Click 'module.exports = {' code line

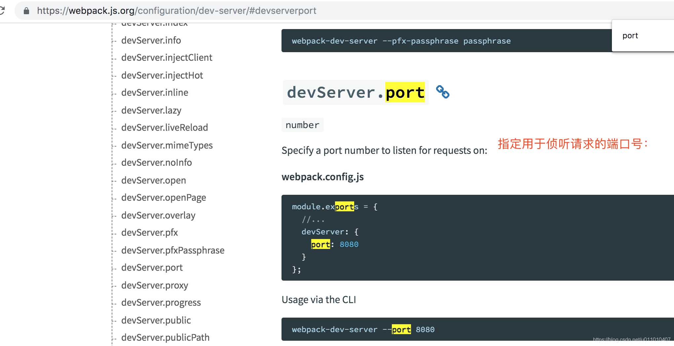pyautogui.click(x=335, y=207)
